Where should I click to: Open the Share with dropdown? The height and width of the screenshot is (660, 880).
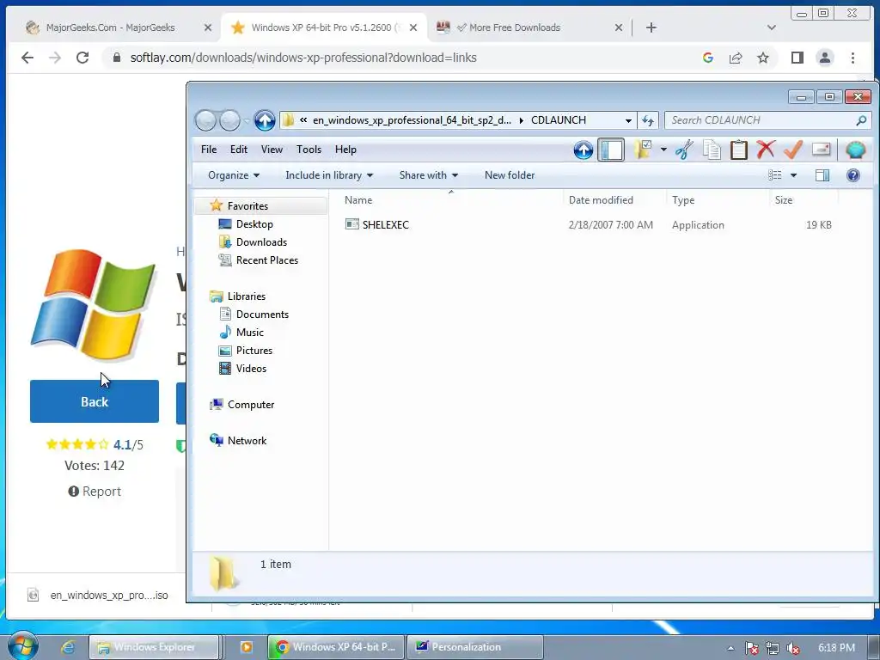(428, 175)
